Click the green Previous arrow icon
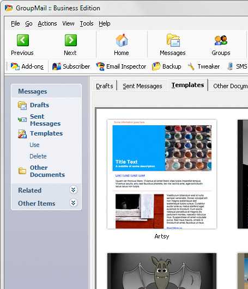Image resolution: width=248 pixels, height=289 pixels. 23,40
